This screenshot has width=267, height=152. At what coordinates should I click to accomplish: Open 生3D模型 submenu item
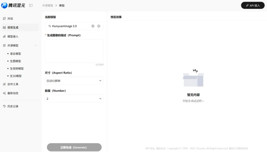click(16, 76)
